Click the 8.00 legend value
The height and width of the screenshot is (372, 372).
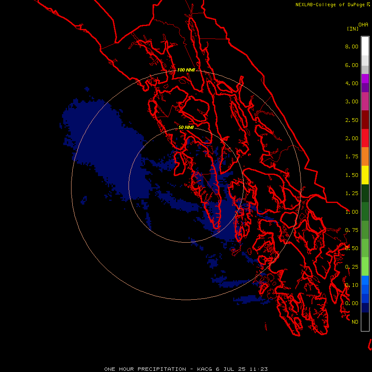(x=352, y=46)
